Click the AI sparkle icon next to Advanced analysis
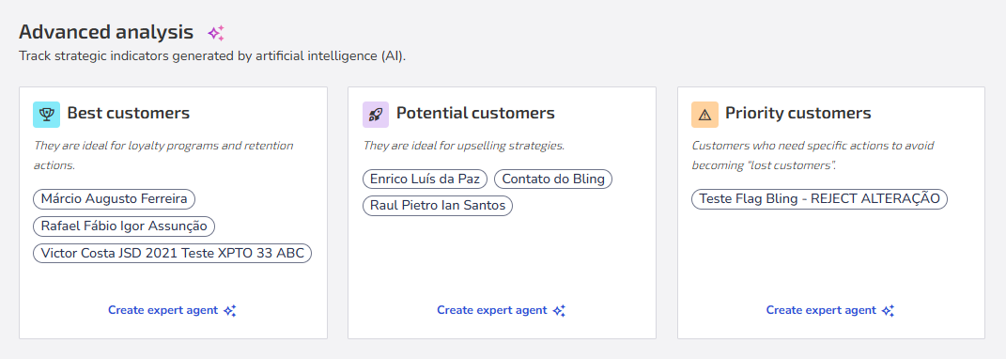1006x359 pixels. point(216,32)
